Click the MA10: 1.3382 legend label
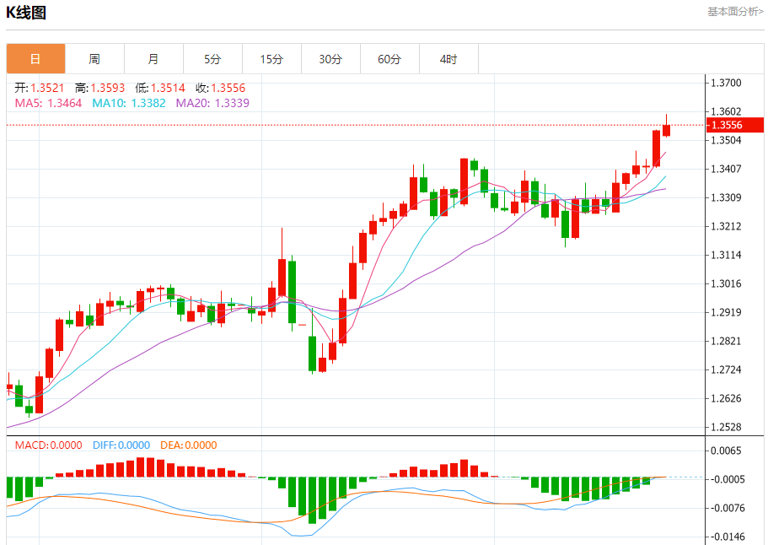Image resolution: width=768 pixels, height=545 pixels. 129,103
